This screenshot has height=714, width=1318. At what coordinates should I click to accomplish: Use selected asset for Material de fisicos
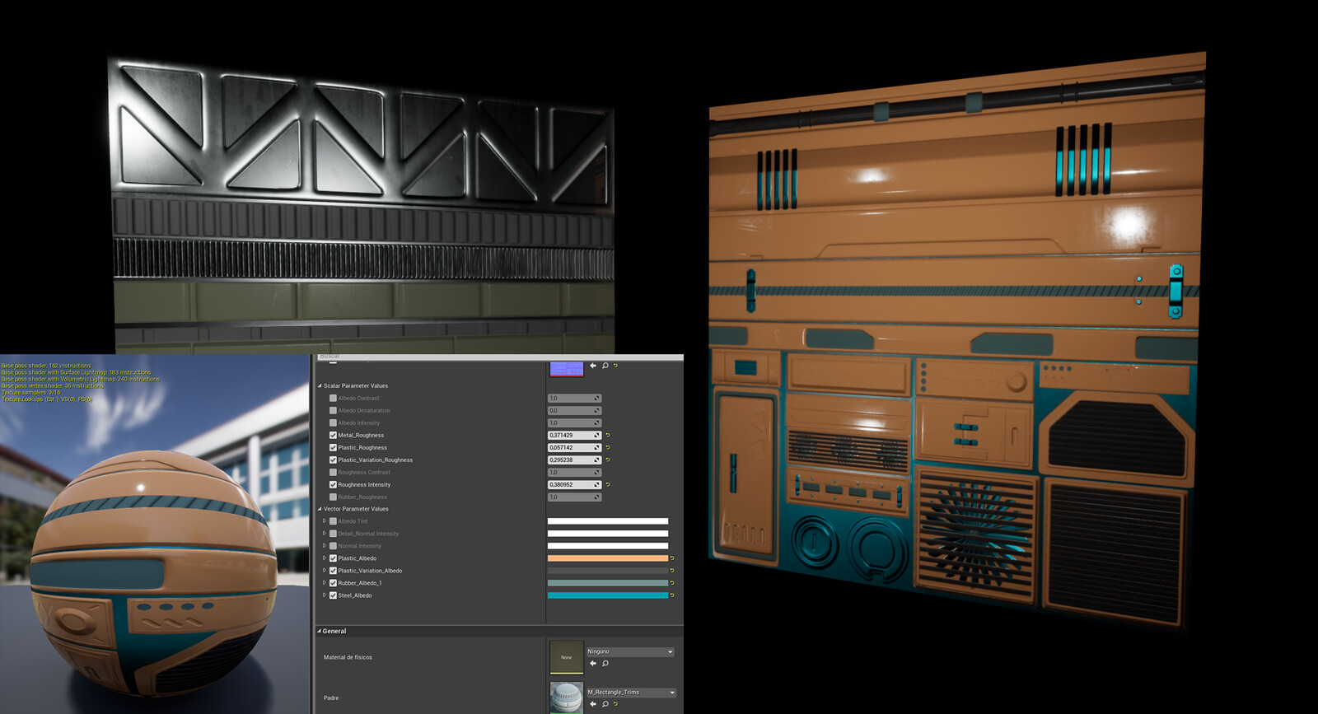point(593,663)
